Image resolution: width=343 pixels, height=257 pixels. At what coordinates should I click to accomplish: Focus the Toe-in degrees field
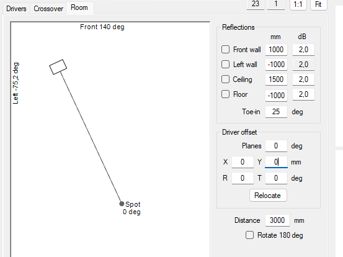(x=276, y=112)
